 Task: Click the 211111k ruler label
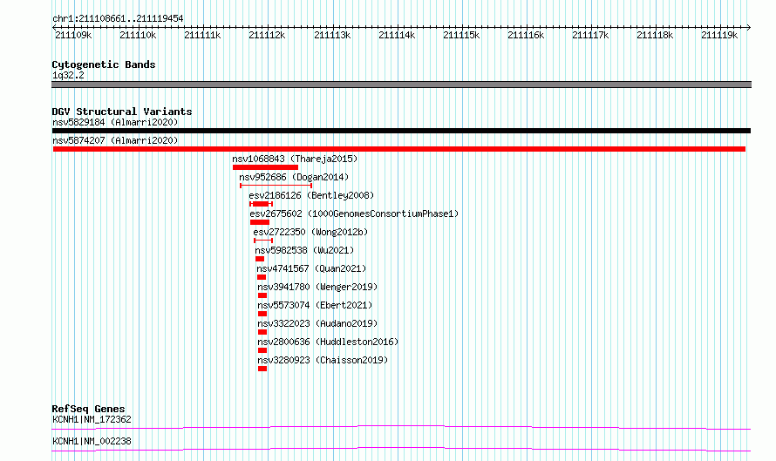pos(202,35)
